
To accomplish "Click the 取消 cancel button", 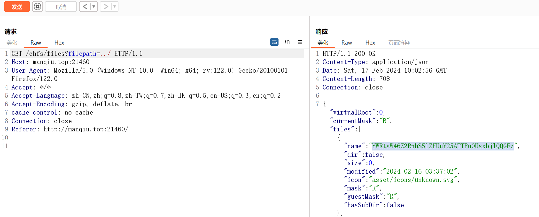I will (x=61, y=6).
